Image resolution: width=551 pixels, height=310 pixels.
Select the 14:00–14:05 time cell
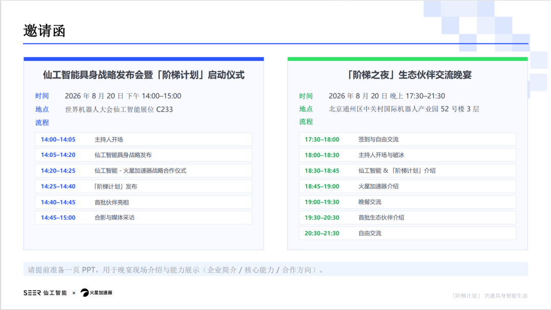[x=58, y=139]
